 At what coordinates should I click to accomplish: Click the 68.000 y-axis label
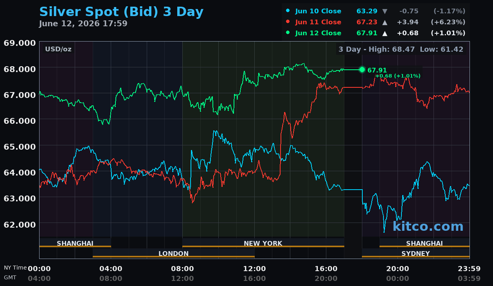coord(20,69)
